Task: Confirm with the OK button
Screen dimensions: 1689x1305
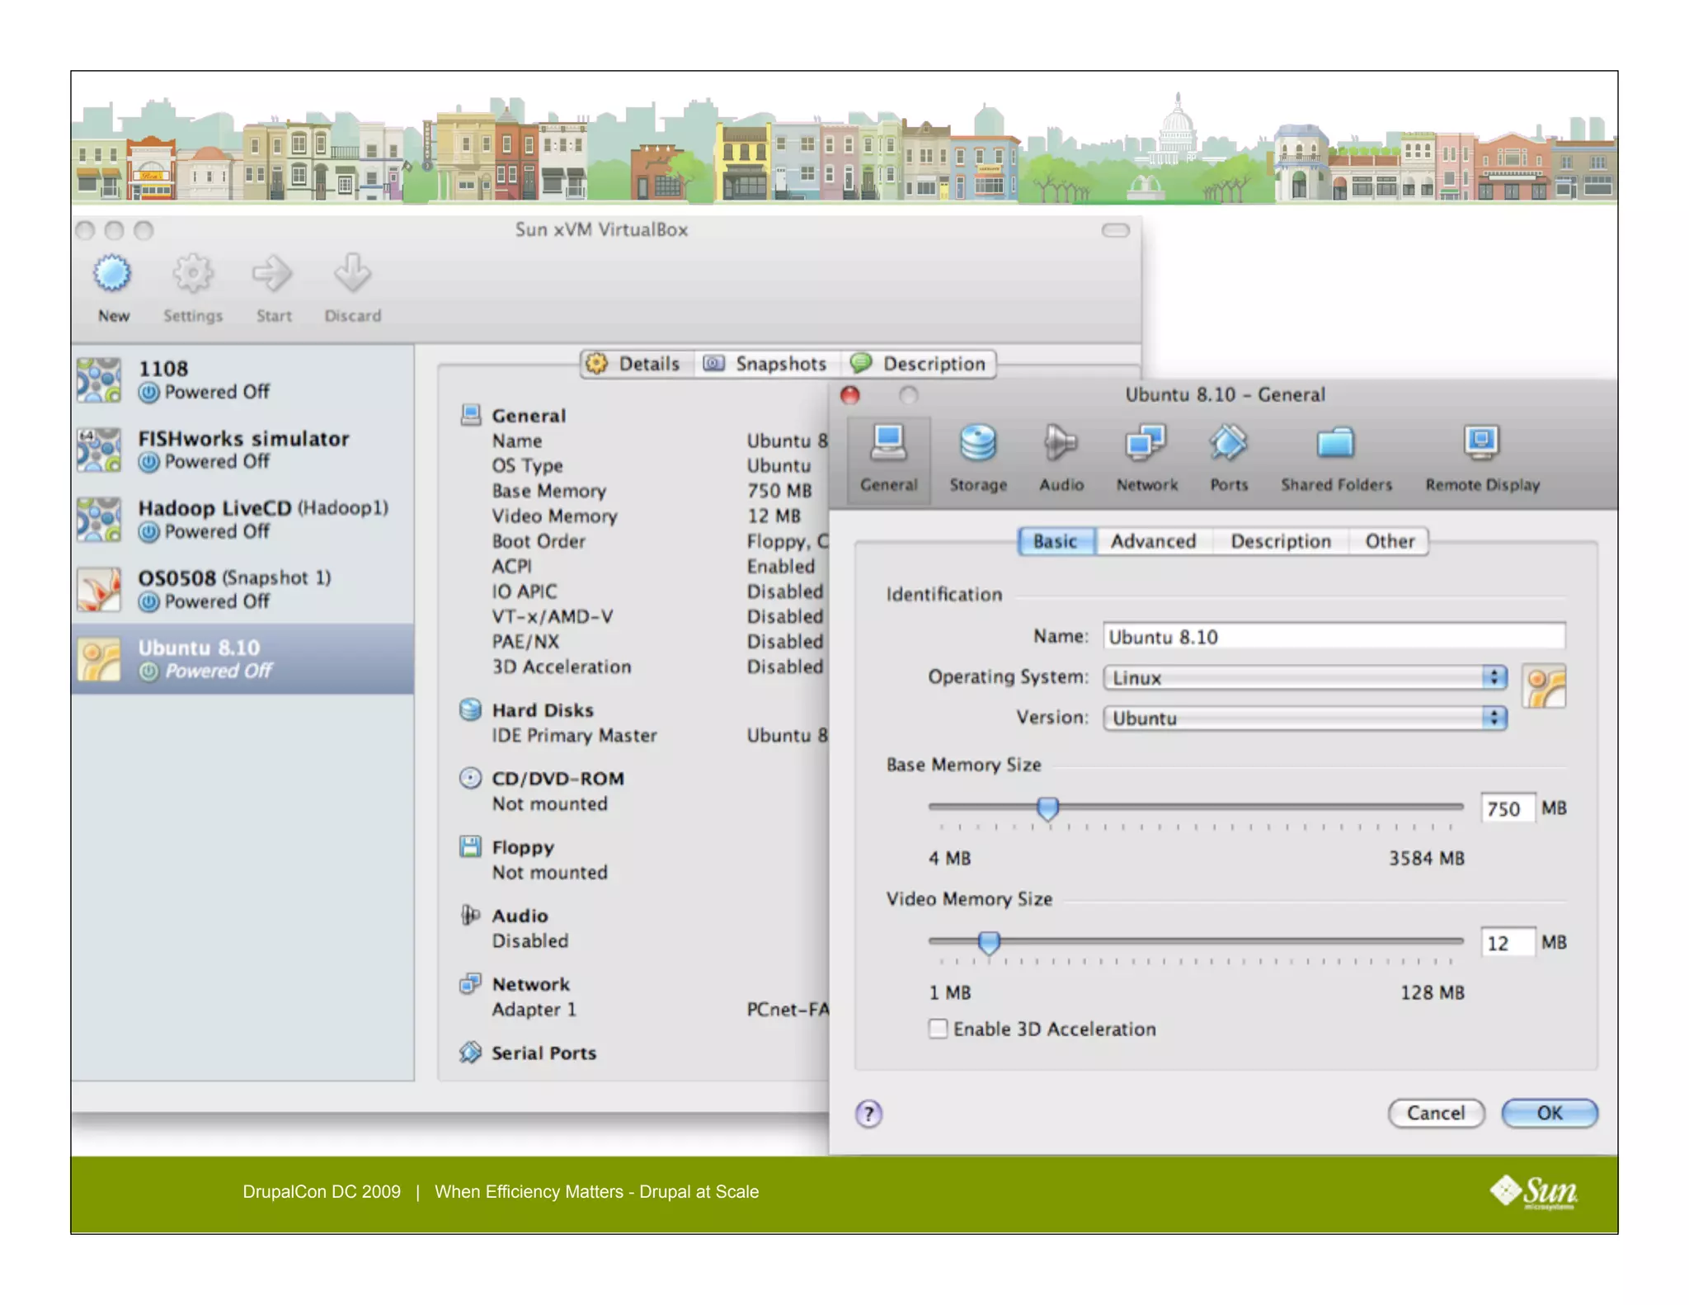Action: (1549, 1113)
